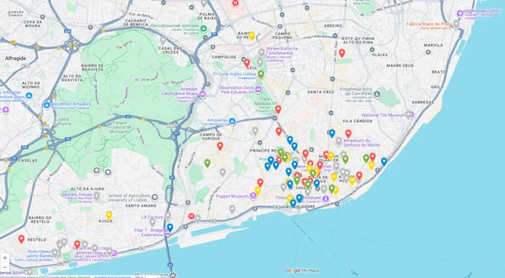Open the Lisbon Zoo paw icon
The width and height of the screenshot is (505, 278).
(x=203, y=29)
